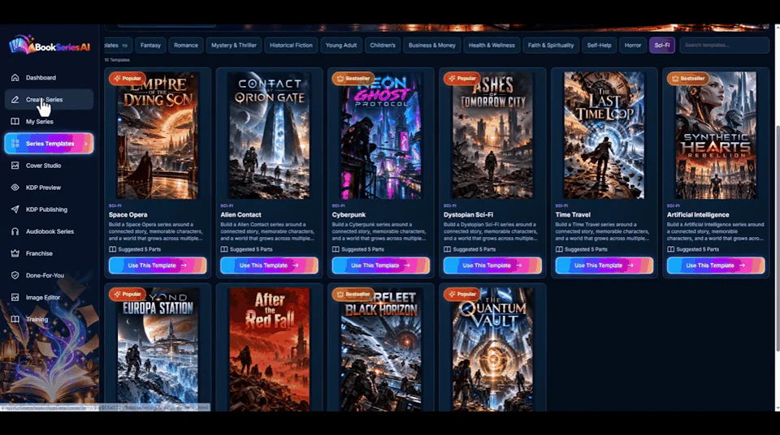Select the Faith & Spirituality tab
The height and width of the screenshot is (435, 780).
tap(551, 45)
